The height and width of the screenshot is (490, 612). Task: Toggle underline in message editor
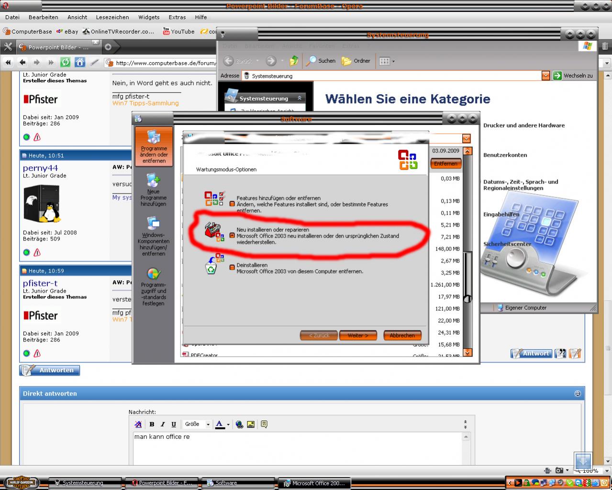(174, 424)
